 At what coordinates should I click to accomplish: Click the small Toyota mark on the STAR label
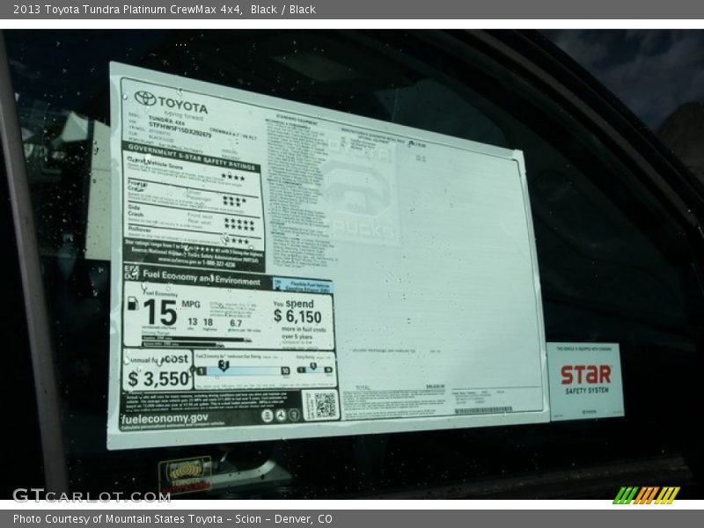(x=589, y=412)
